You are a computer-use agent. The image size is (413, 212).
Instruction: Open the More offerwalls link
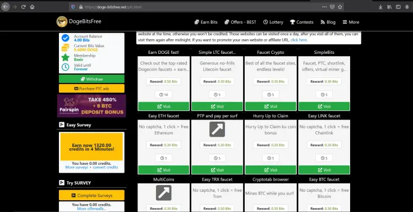pos(91,209)
